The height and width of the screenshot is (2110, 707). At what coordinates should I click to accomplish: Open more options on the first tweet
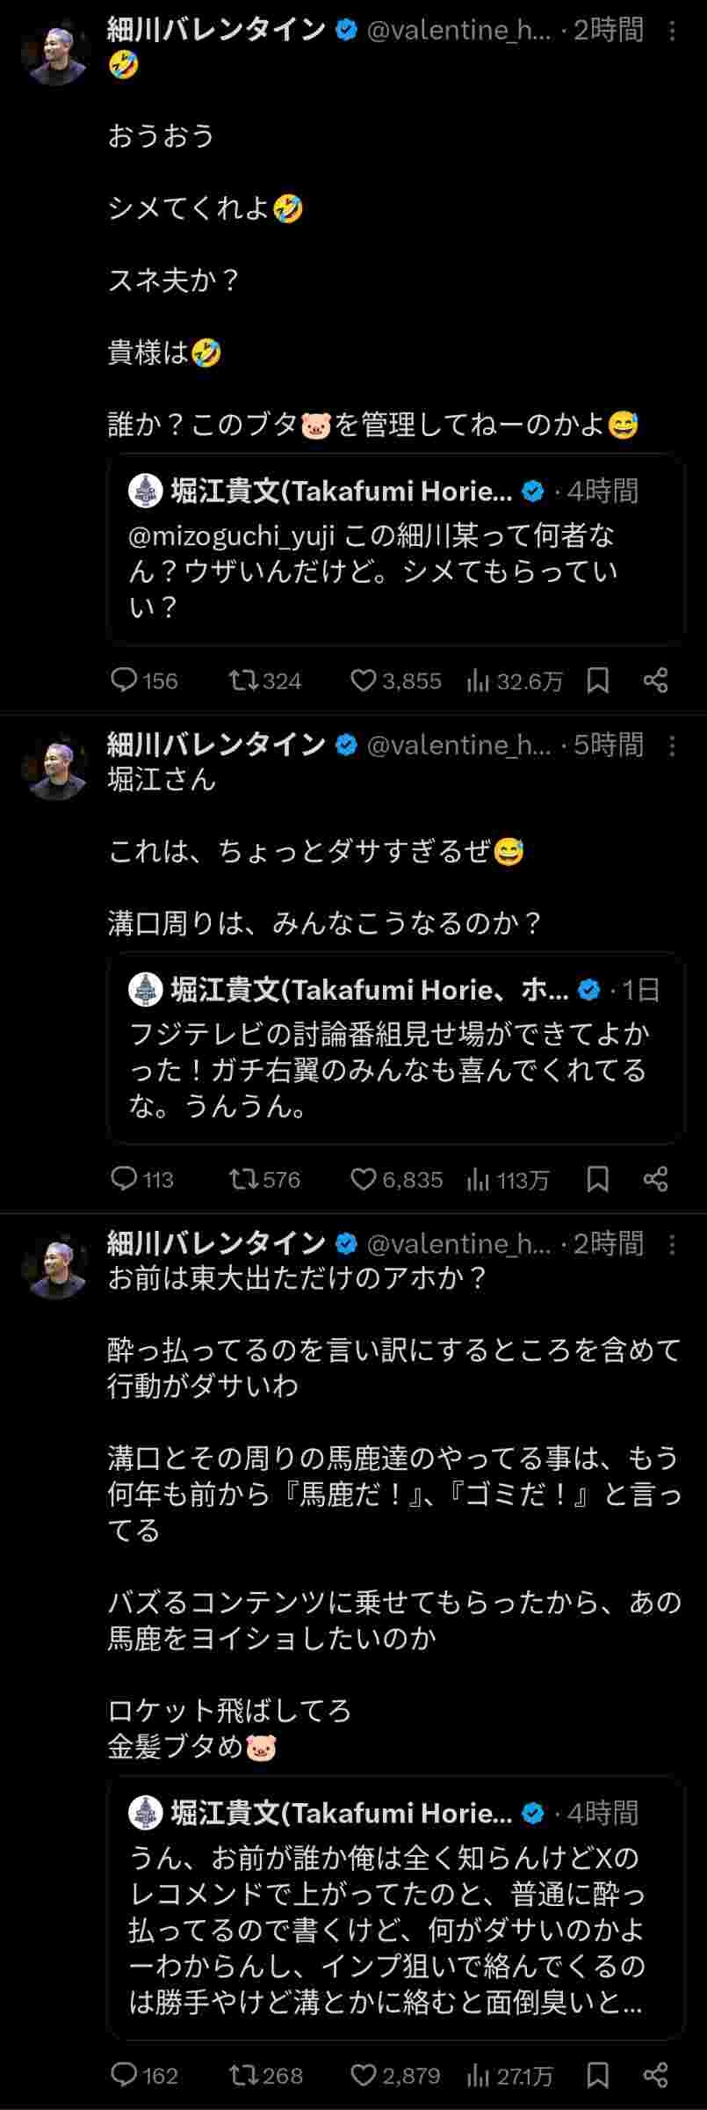pyautogui.click(x=672, y=32)
